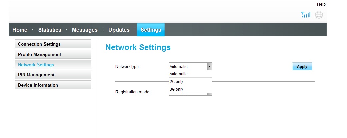This screenshot has height=138, width=347.
Task: Click the Network type box showing Automatic
Action: tap(188, 66)
